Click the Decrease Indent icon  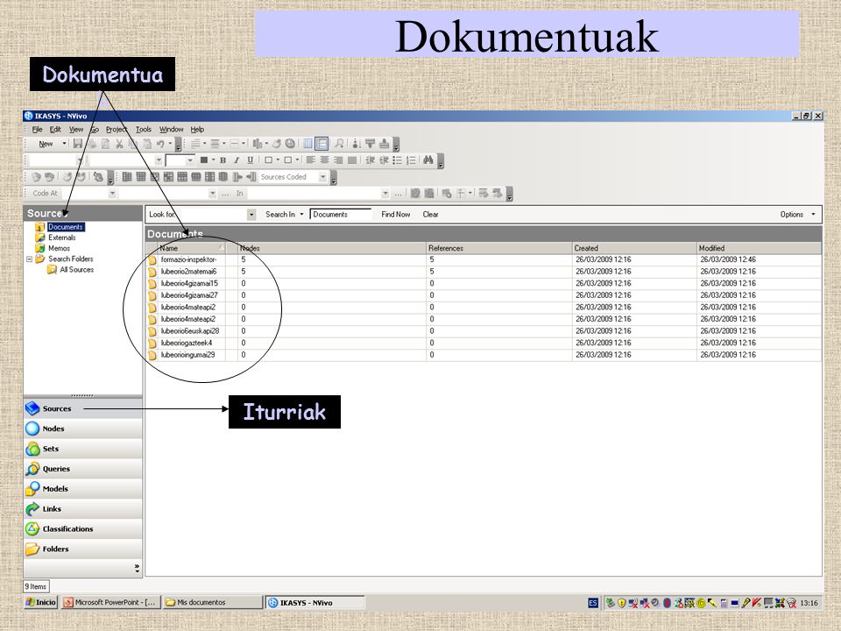click(x=370, y=160)
